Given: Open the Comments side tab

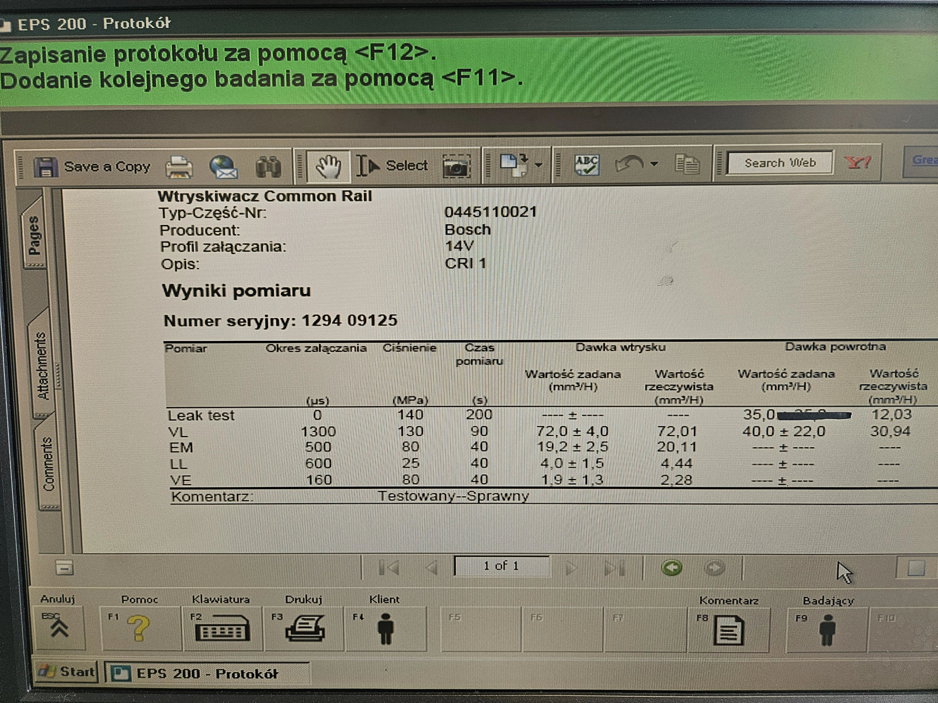Looking at the screenshot, I should (x=48, y=464).
